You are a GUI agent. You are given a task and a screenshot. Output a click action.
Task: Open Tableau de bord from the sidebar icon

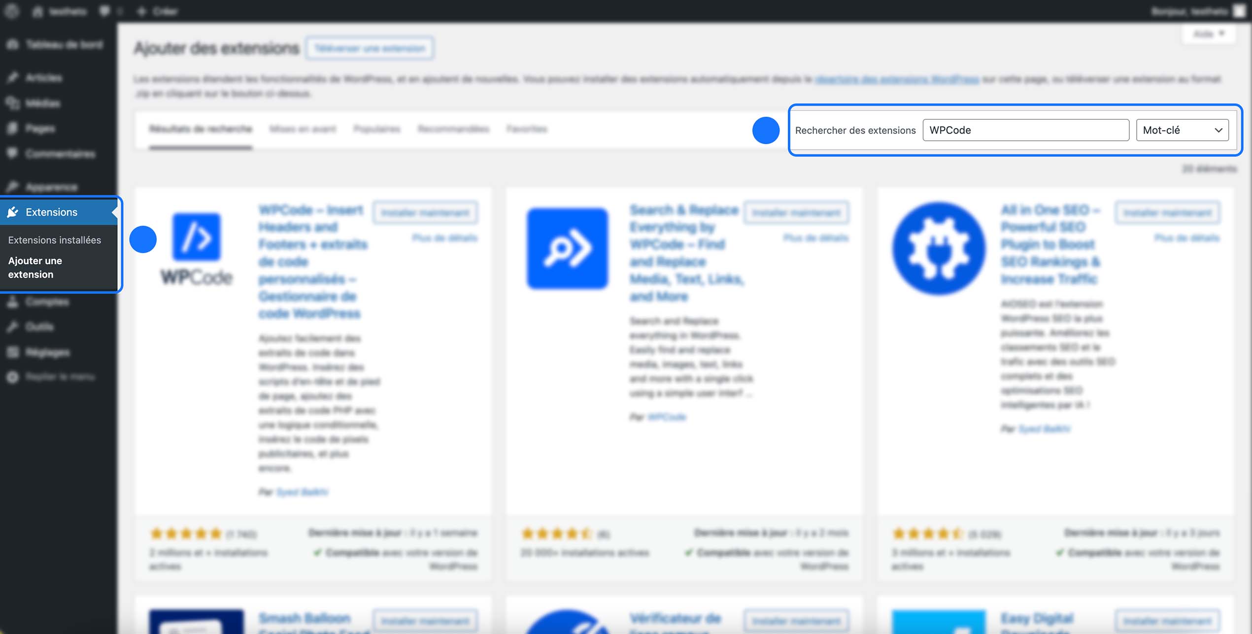coord(13,44)
